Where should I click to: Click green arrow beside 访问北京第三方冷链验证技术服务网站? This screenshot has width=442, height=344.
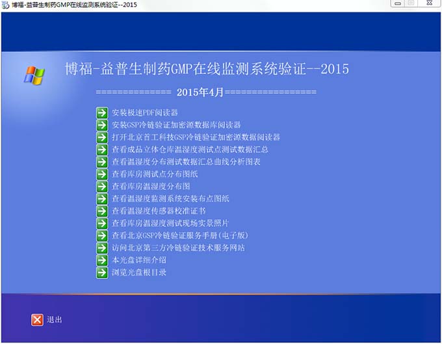click(102, 248)
